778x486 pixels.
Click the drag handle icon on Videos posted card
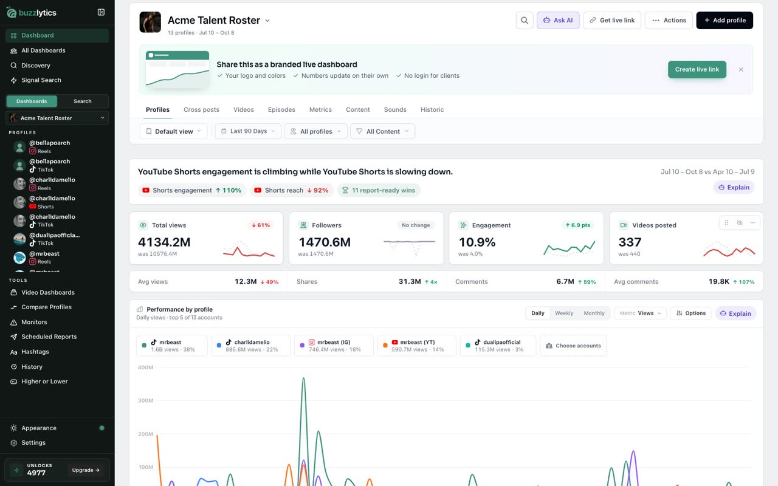(726, 223)
